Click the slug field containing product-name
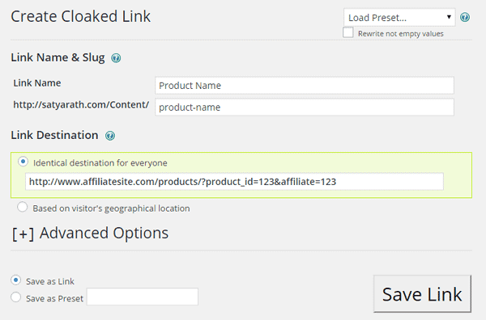Viewport: 486px width, 320px height. pyautogui.click(x=305, y=107)
